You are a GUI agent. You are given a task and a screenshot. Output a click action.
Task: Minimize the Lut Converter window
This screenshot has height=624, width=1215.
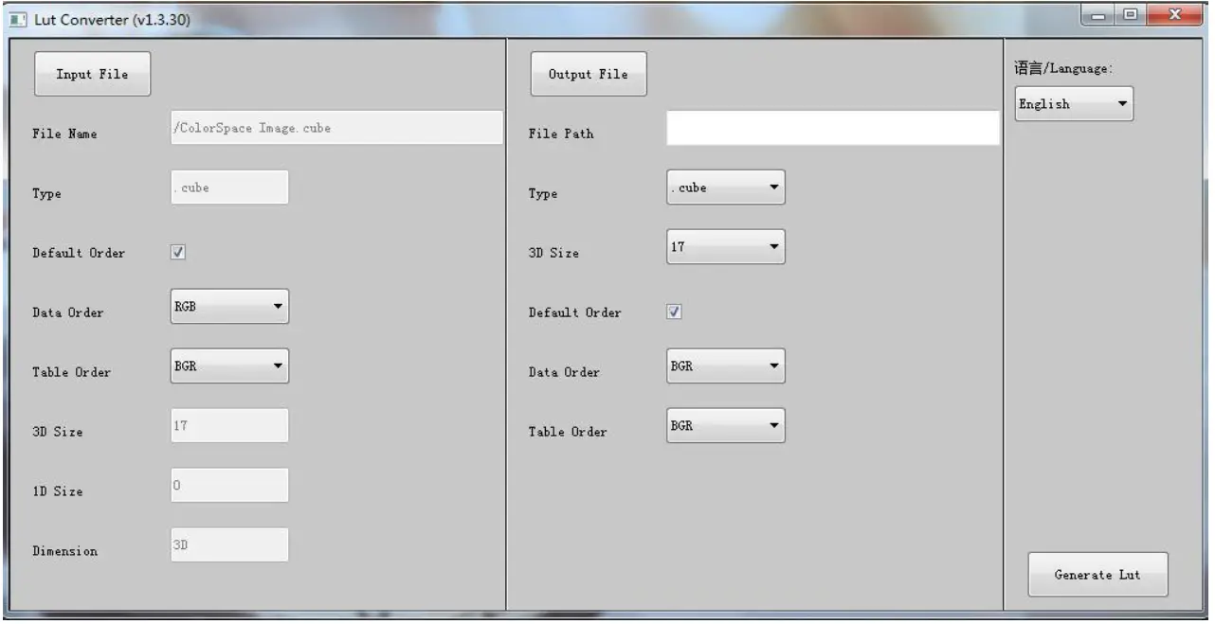(1097, 17)
